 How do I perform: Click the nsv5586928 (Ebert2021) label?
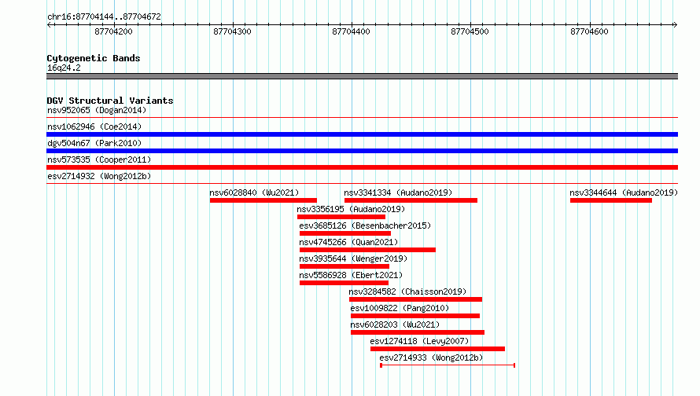(351, 275)
